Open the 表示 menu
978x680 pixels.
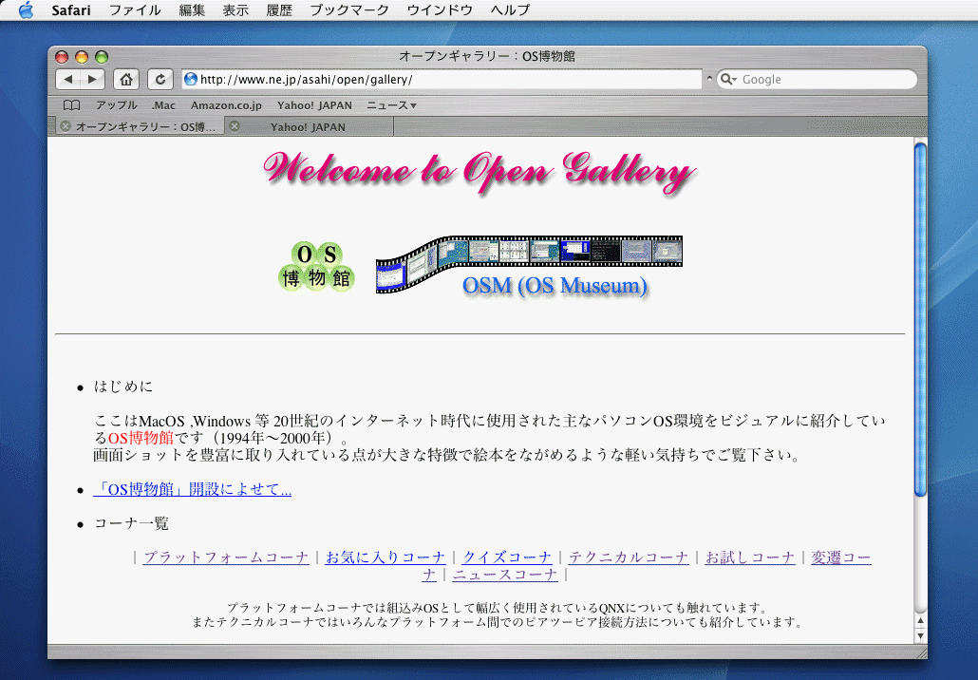[235, 10]
